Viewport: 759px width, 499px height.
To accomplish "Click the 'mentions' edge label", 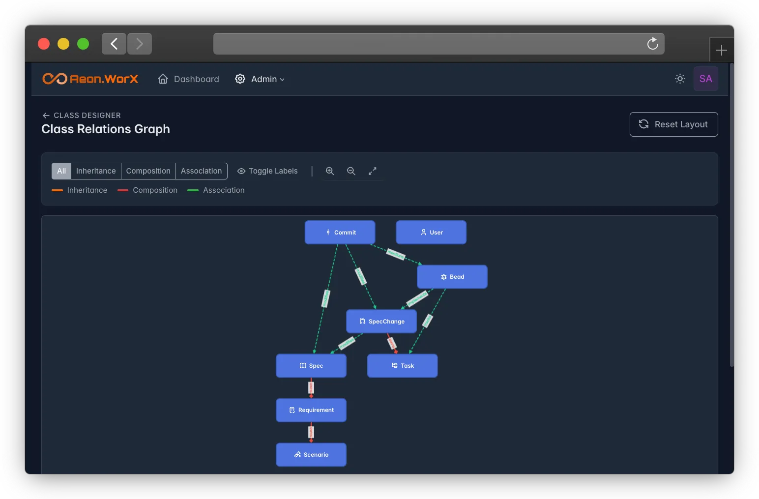I will [x=396, y=254].
